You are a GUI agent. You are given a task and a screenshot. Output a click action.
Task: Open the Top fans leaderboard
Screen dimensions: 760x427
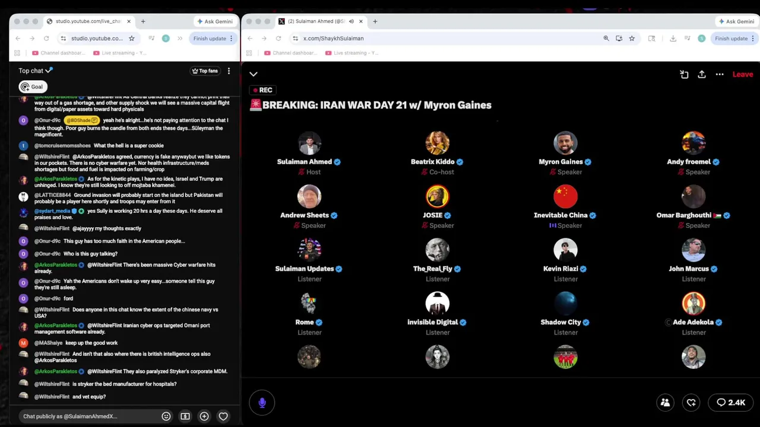tap(205, 71)
